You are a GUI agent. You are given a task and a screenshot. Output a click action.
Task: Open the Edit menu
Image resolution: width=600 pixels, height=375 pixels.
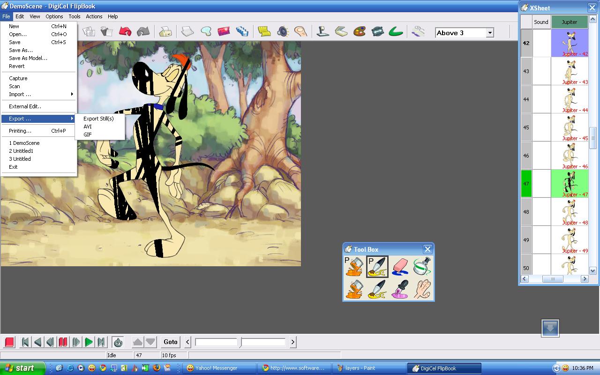click(x=20, y=16)
